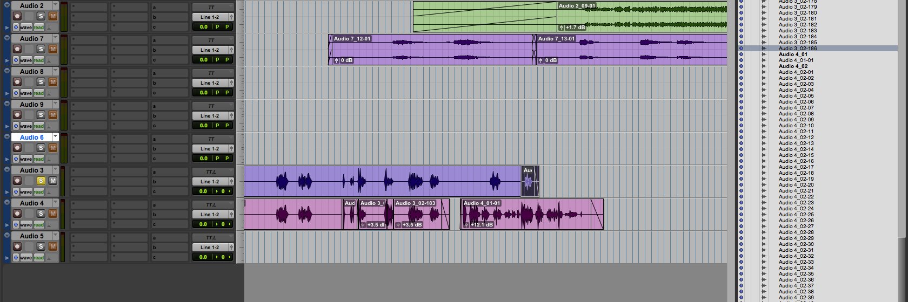The height and width of the screenshot is (302, 908).
Task: Unmute the Audio 2 track
Action: (52, 16)
